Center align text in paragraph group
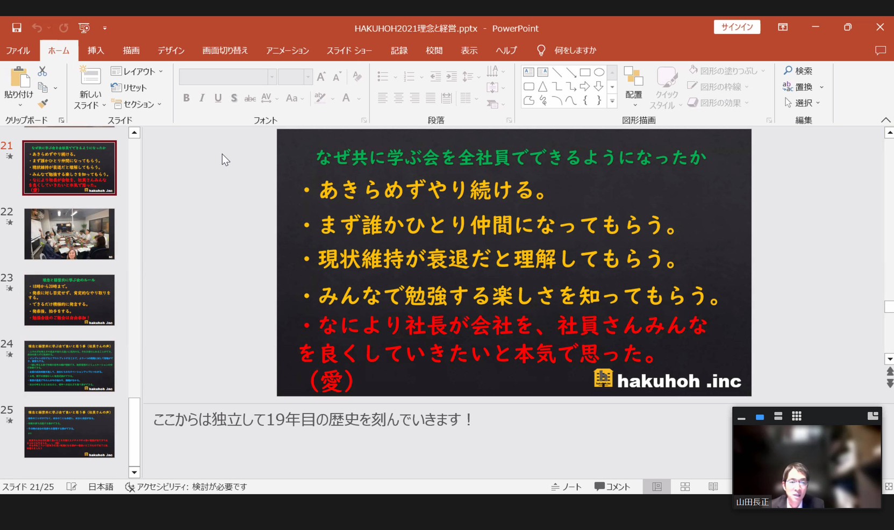This screenshot has width=894, height=530. [398, 98]
